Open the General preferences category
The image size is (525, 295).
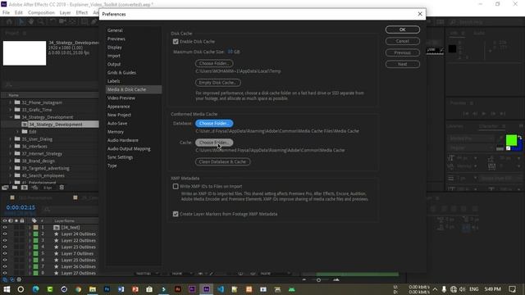115,30
